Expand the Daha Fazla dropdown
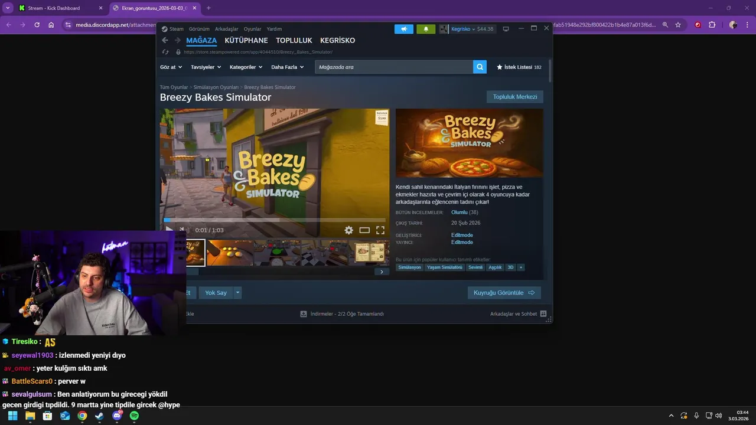 coord(287,67)
